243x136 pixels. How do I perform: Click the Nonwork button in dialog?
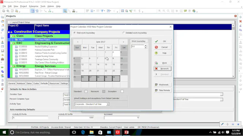point(163,69)
